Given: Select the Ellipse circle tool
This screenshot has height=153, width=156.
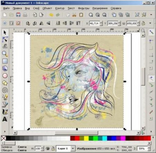Looking at the screenshot, I should point(5,76).
